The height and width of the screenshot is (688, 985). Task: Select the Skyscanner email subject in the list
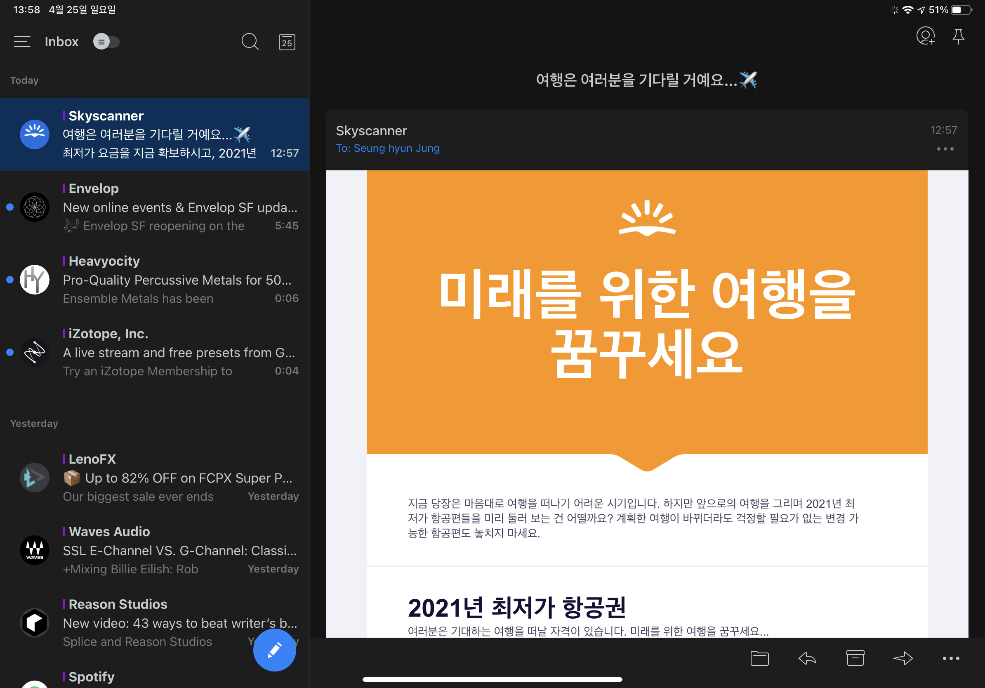point(156,135)
